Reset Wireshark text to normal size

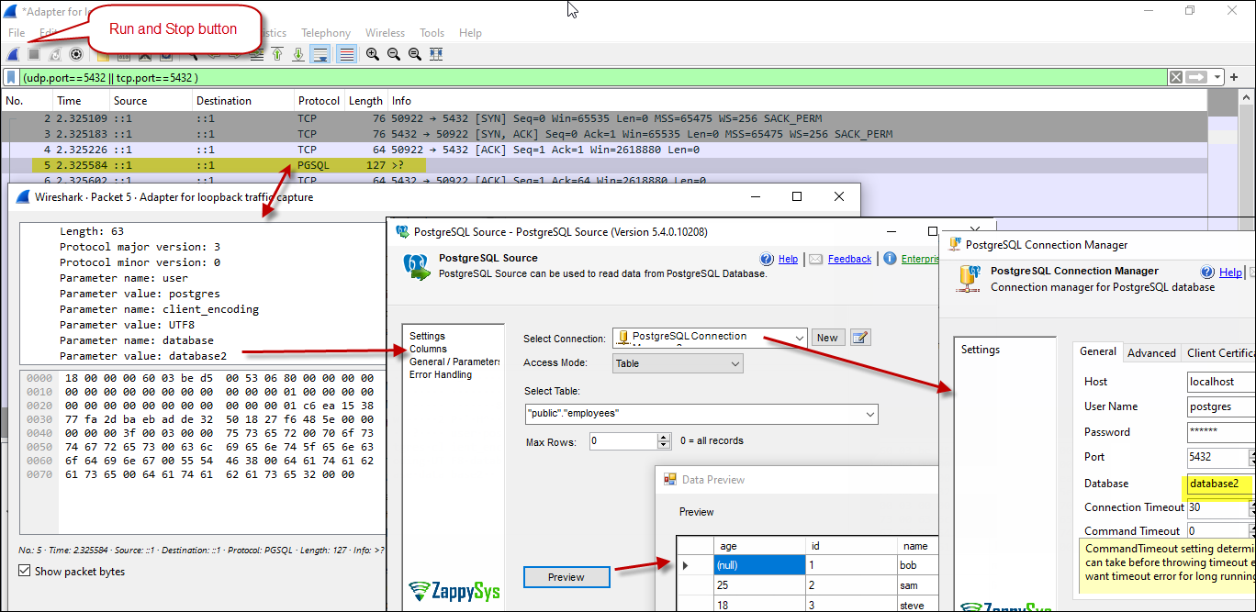click(x=415, y=55)
